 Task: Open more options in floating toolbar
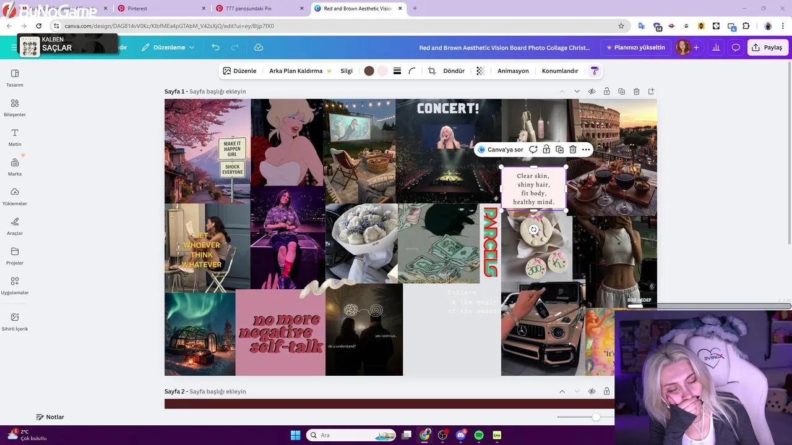coord(586,150)
